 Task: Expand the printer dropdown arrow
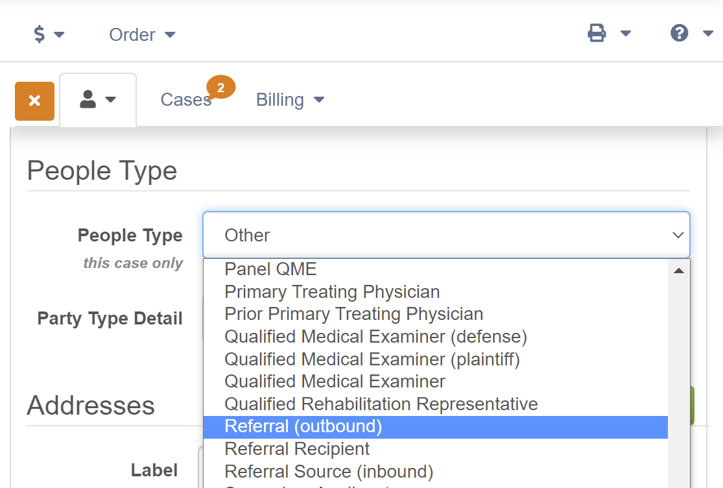click(626, 33)
